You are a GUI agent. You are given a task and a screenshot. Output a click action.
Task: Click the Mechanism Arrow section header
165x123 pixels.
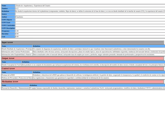click(x=82, y=82)
